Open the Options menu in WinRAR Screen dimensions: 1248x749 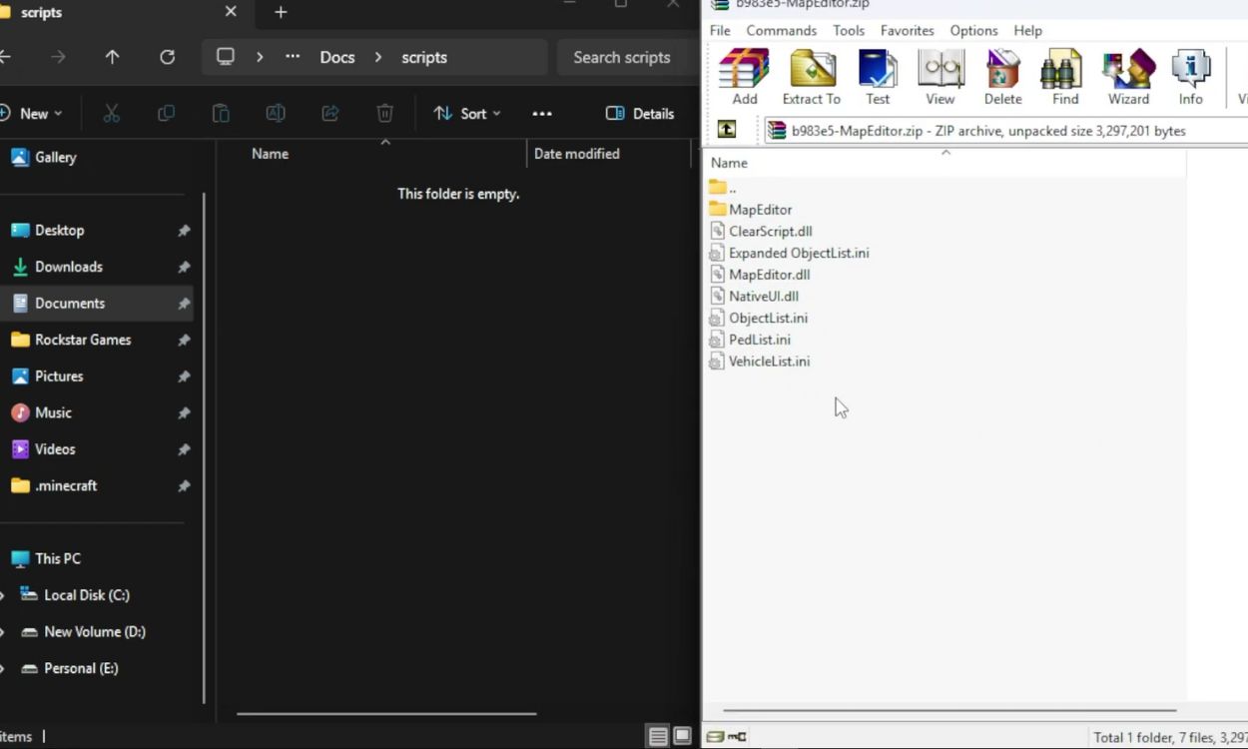click(x=973, y=30)
